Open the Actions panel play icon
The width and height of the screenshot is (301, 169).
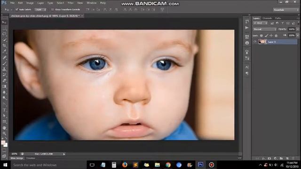point(247,28)
